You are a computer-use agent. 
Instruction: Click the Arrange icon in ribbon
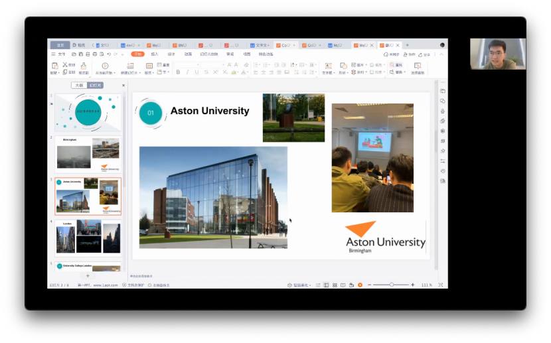click(354, 72)
